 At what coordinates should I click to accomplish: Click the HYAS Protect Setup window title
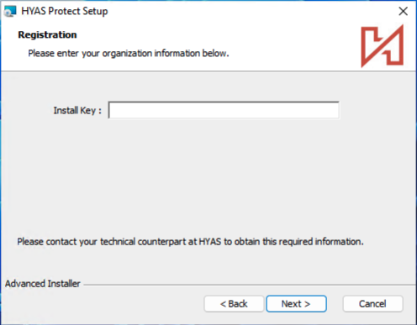pyautogui.click(x=65, y=11)
